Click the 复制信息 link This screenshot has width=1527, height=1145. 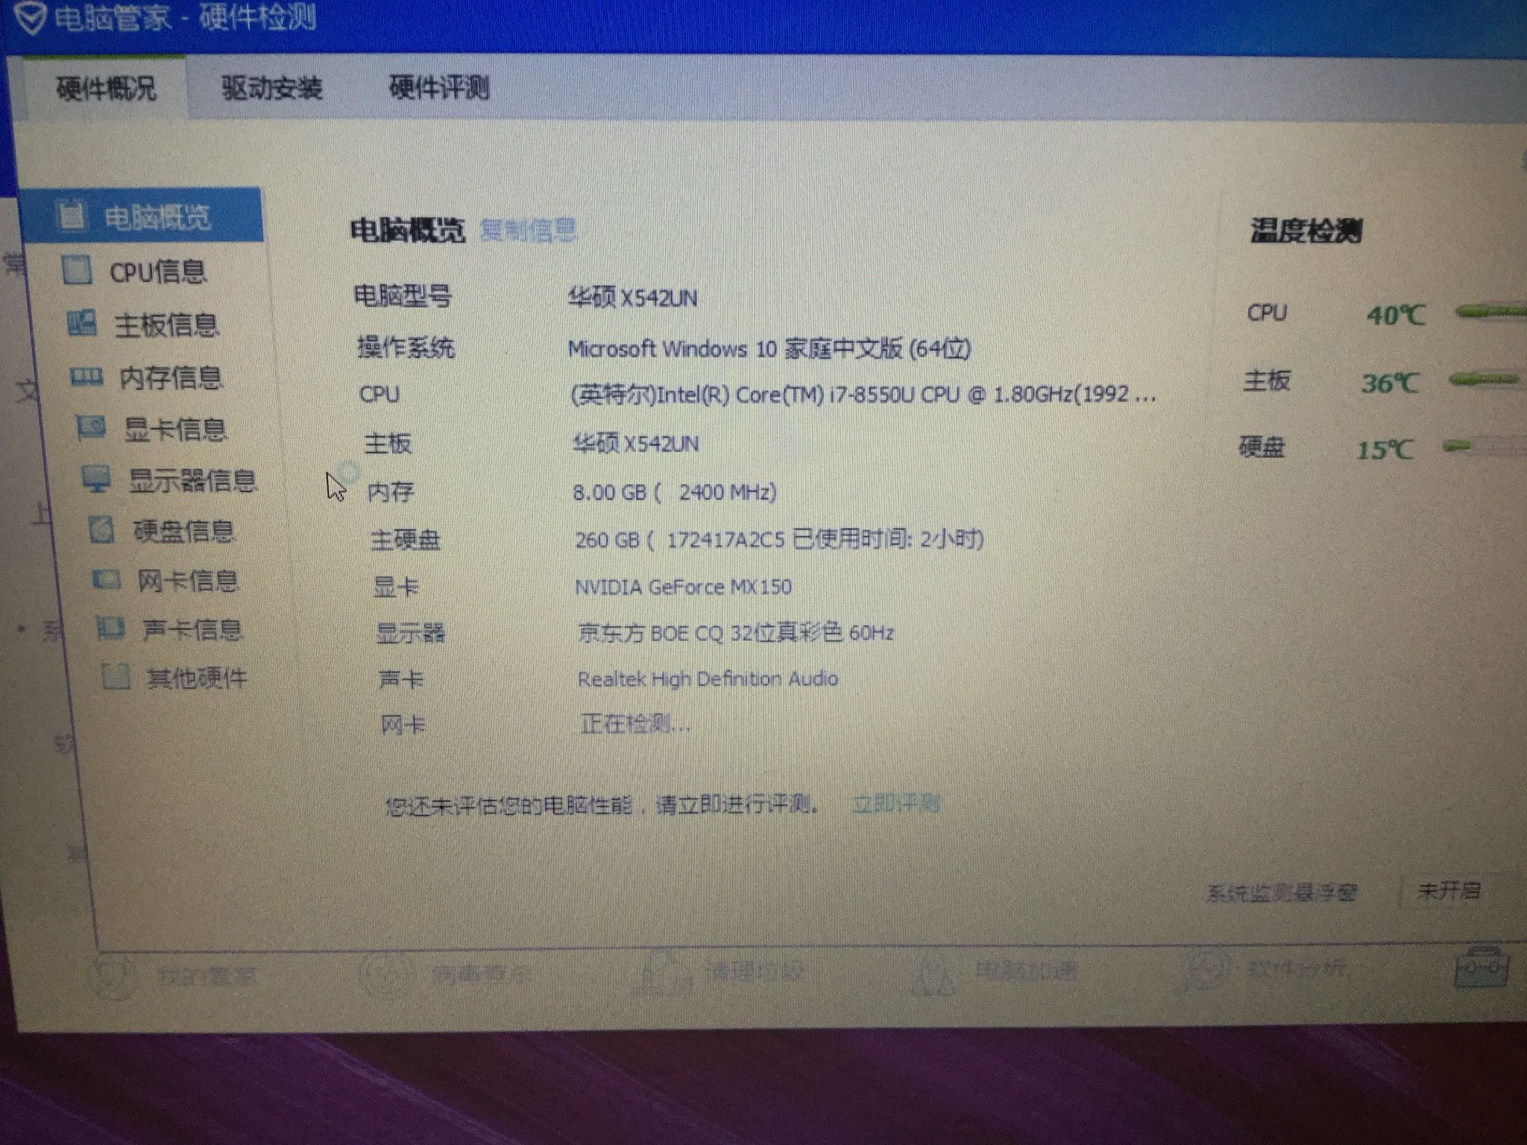coord(529,230)
